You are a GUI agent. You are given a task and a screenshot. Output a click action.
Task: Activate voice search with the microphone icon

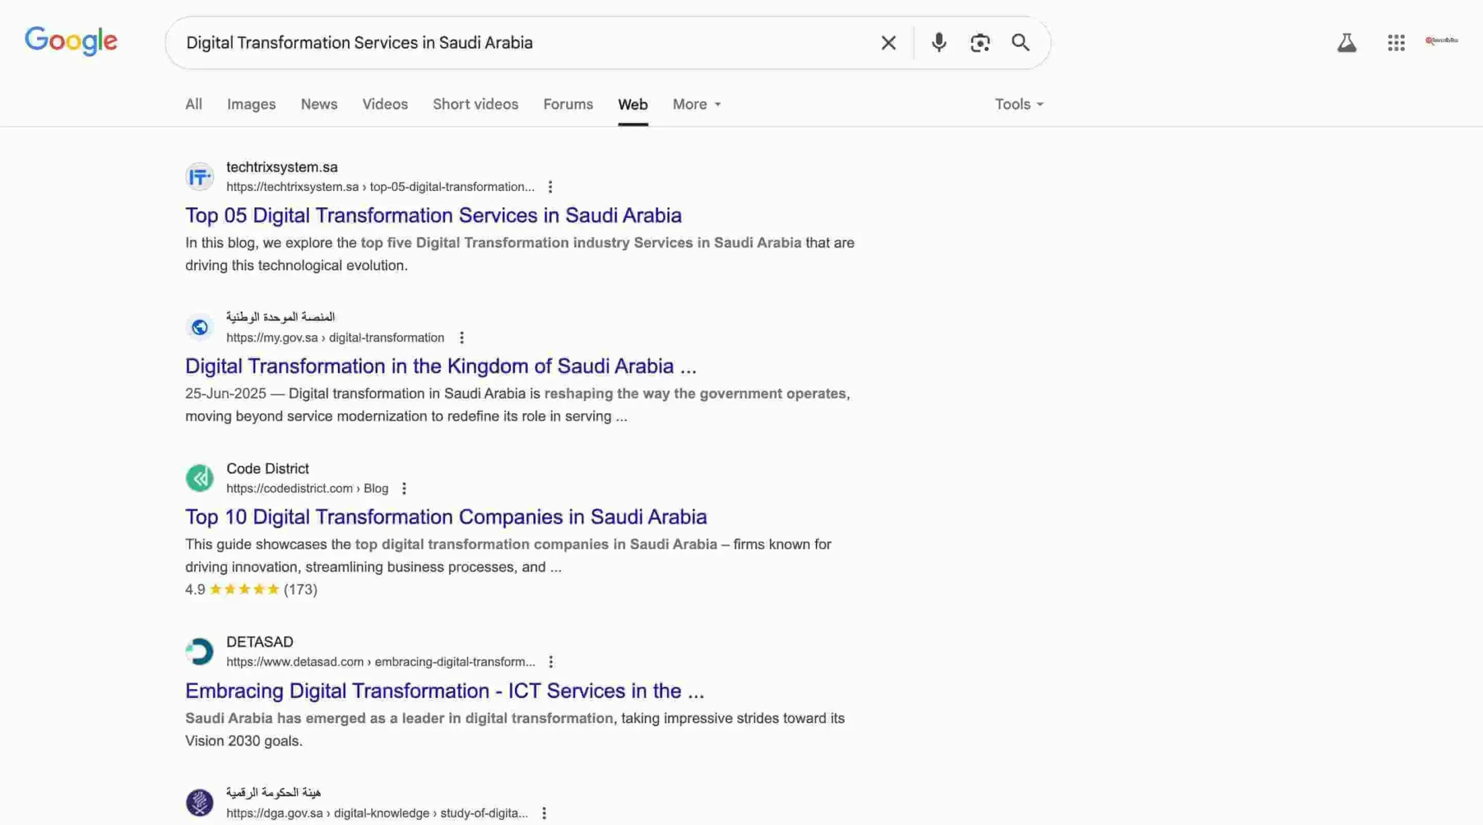click(938, 42)
